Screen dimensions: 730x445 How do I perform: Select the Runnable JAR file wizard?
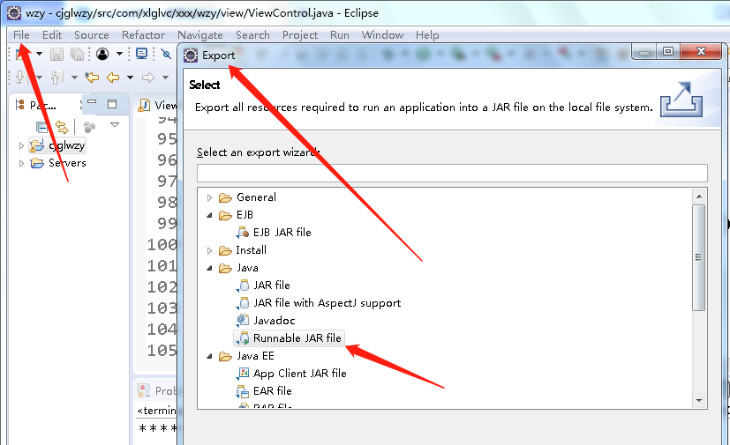pyautogui.click(x=289, y=338)
